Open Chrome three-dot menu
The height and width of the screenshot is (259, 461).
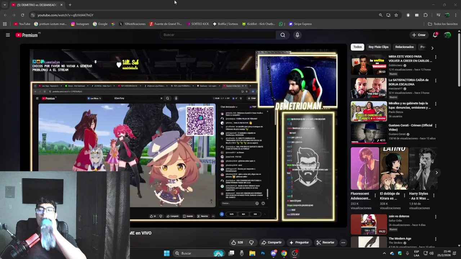(456, 15)
